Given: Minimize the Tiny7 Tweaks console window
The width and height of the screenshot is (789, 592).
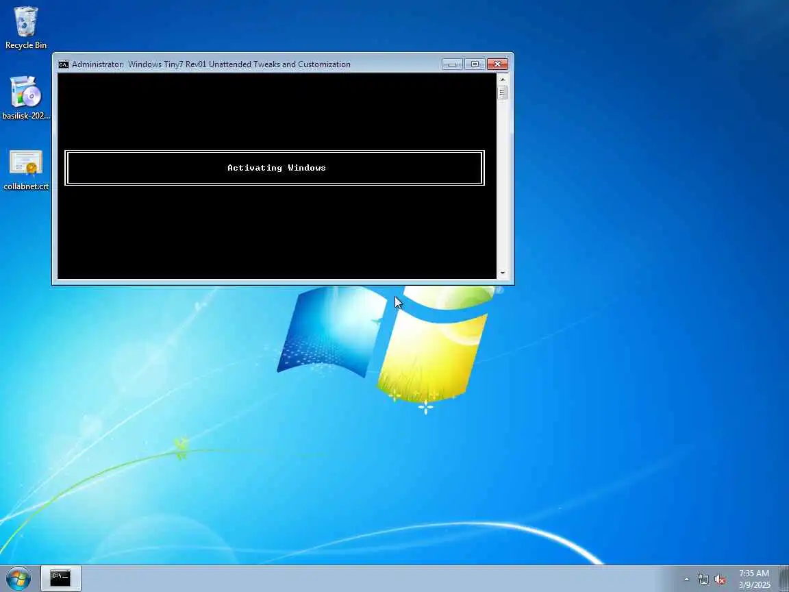Looking at the screenshot, I should click(x=452, y=64).
